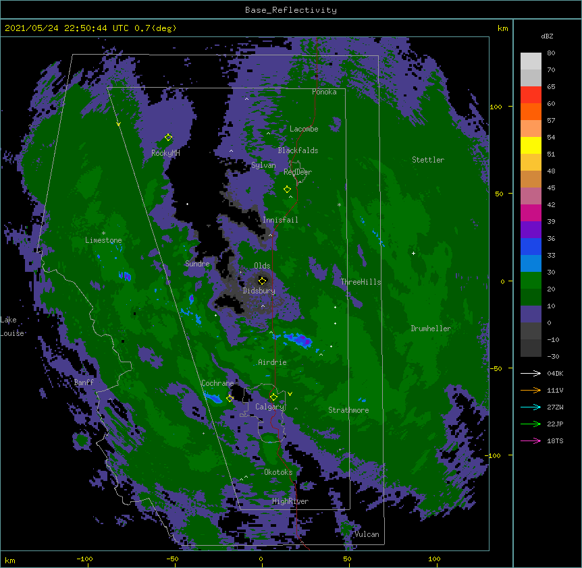The image size is (582, 568).
Task: Click the HighRiver label
Action: (x=290, y=501)
